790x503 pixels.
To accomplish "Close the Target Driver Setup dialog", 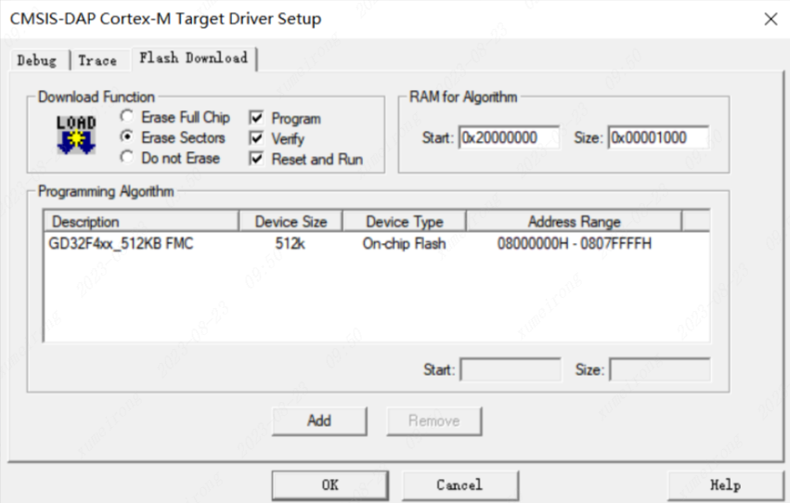I will click(770, 19).
